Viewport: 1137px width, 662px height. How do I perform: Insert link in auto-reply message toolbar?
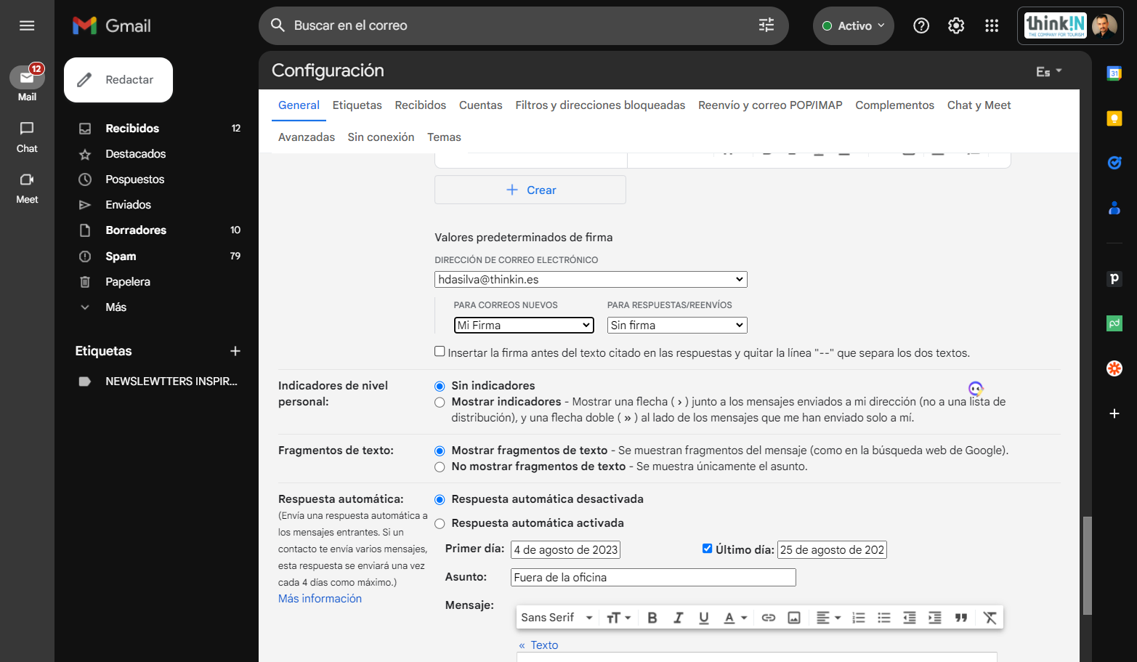[x=769, y=618]
